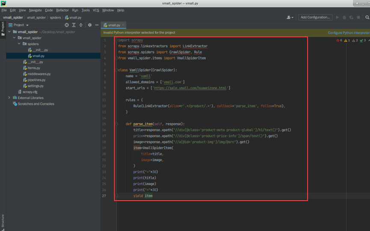Image resolution: width=370 pixels, height=231 pixels.
Task: Open the Refactor menu
Action: click(62, 10)
